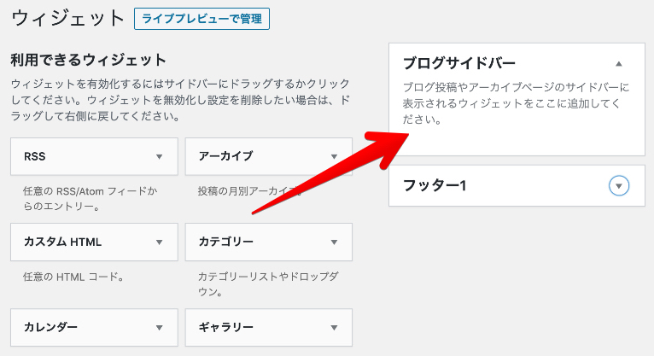The height and width of the screenshot is (356, 654).
Task: Open the カテゴリー widget dropdown arrow
Action: [x=334, y=242]
